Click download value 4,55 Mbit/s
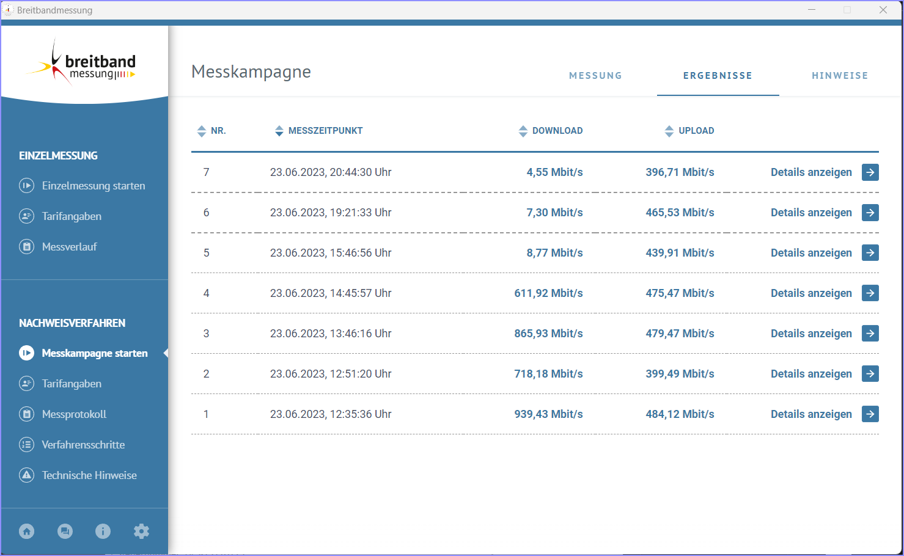 pos(554,172)
